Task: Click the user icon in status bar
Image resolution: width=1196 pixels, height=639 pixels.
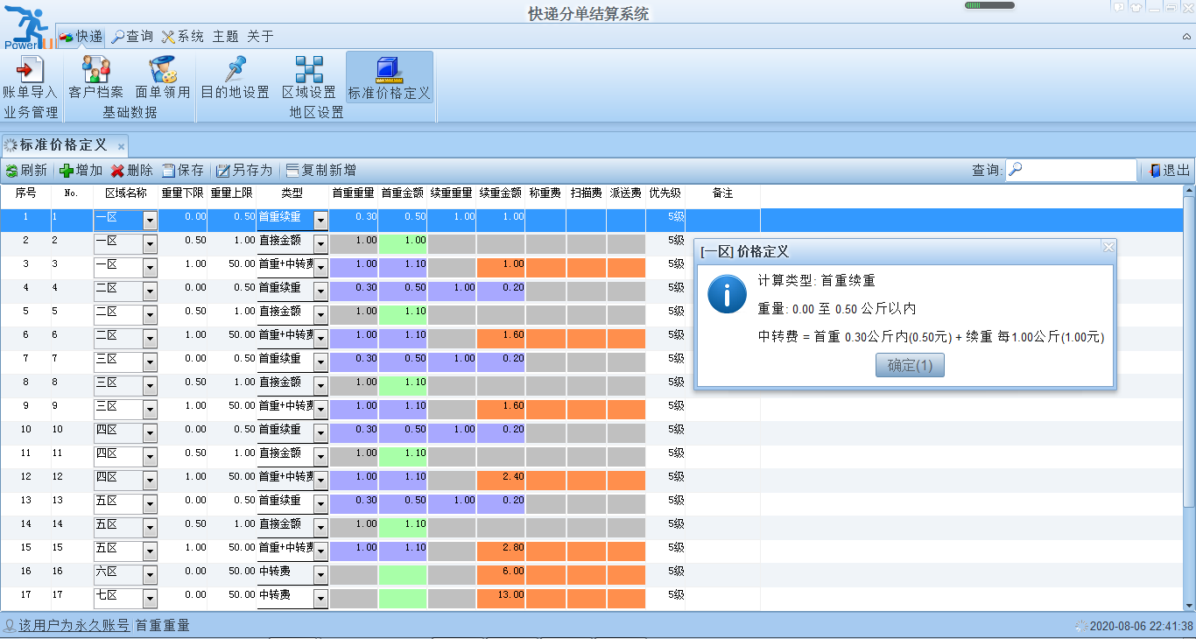Action: coord(10,626)
